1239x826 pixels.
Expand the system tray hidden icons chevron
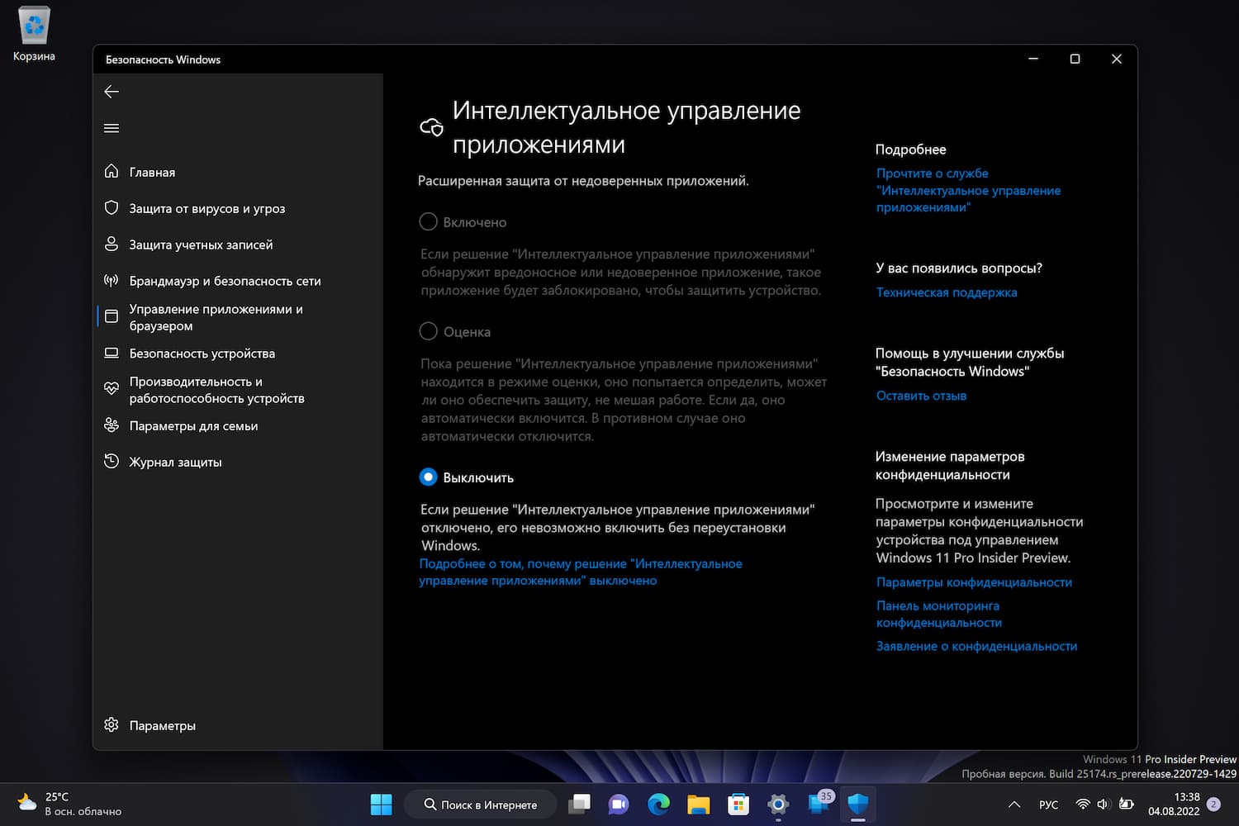tap(1014, 805)
